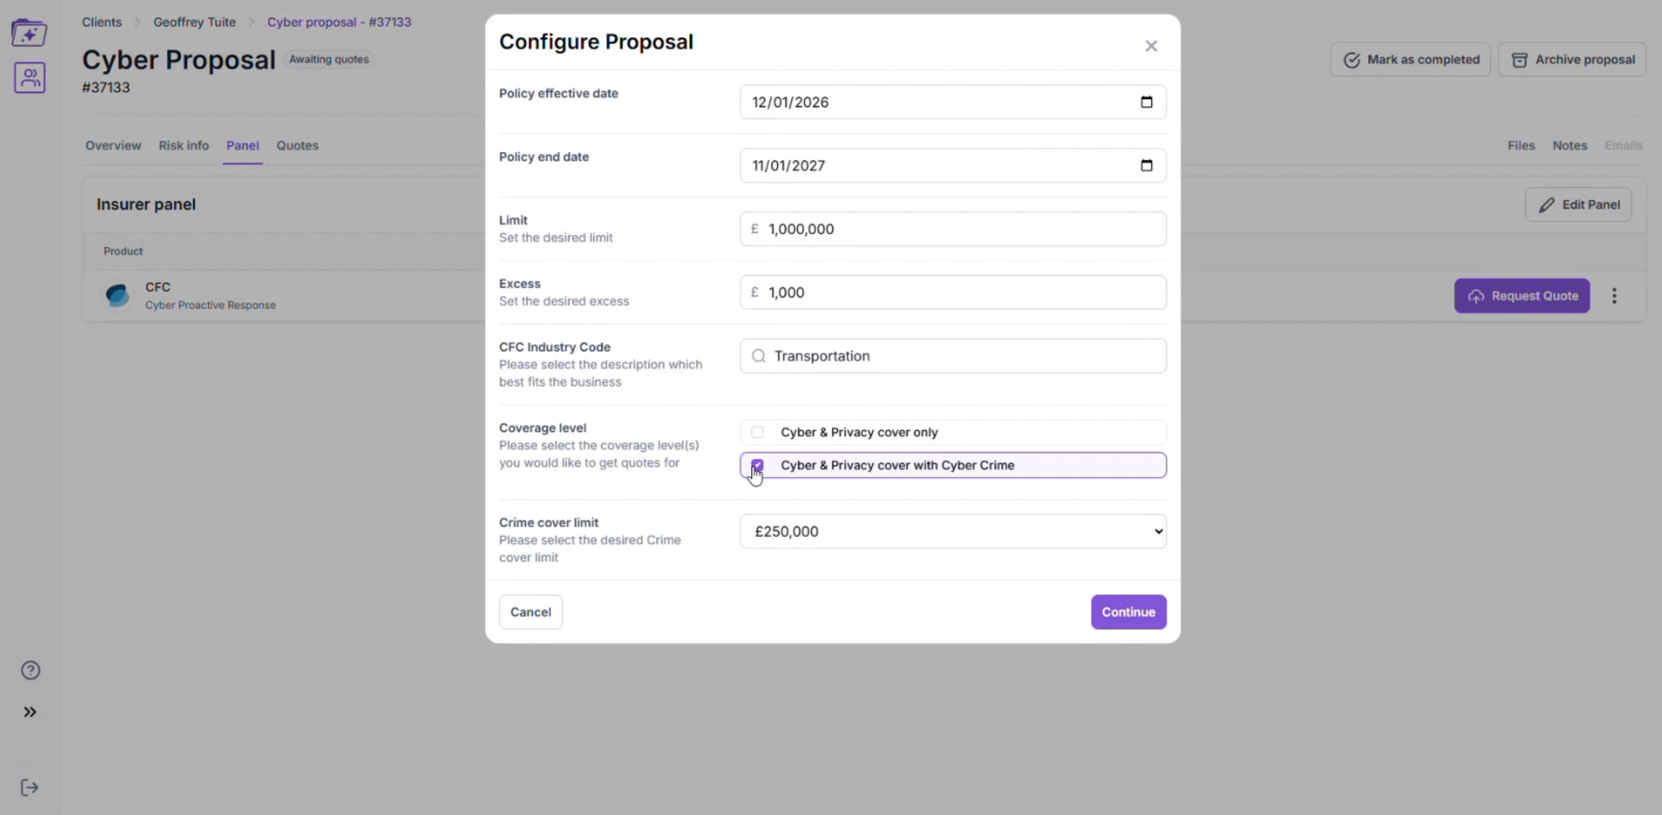This screenshot has width=1662, height=815.
Task: Click the Continue button
Action: [x=1128, y=612]
